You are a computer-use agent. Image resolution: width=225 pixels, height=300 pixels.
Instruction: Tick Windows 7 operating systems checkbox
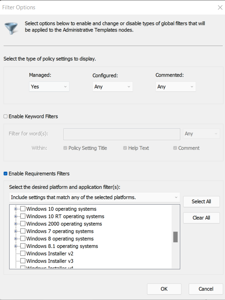pos(23,231)
